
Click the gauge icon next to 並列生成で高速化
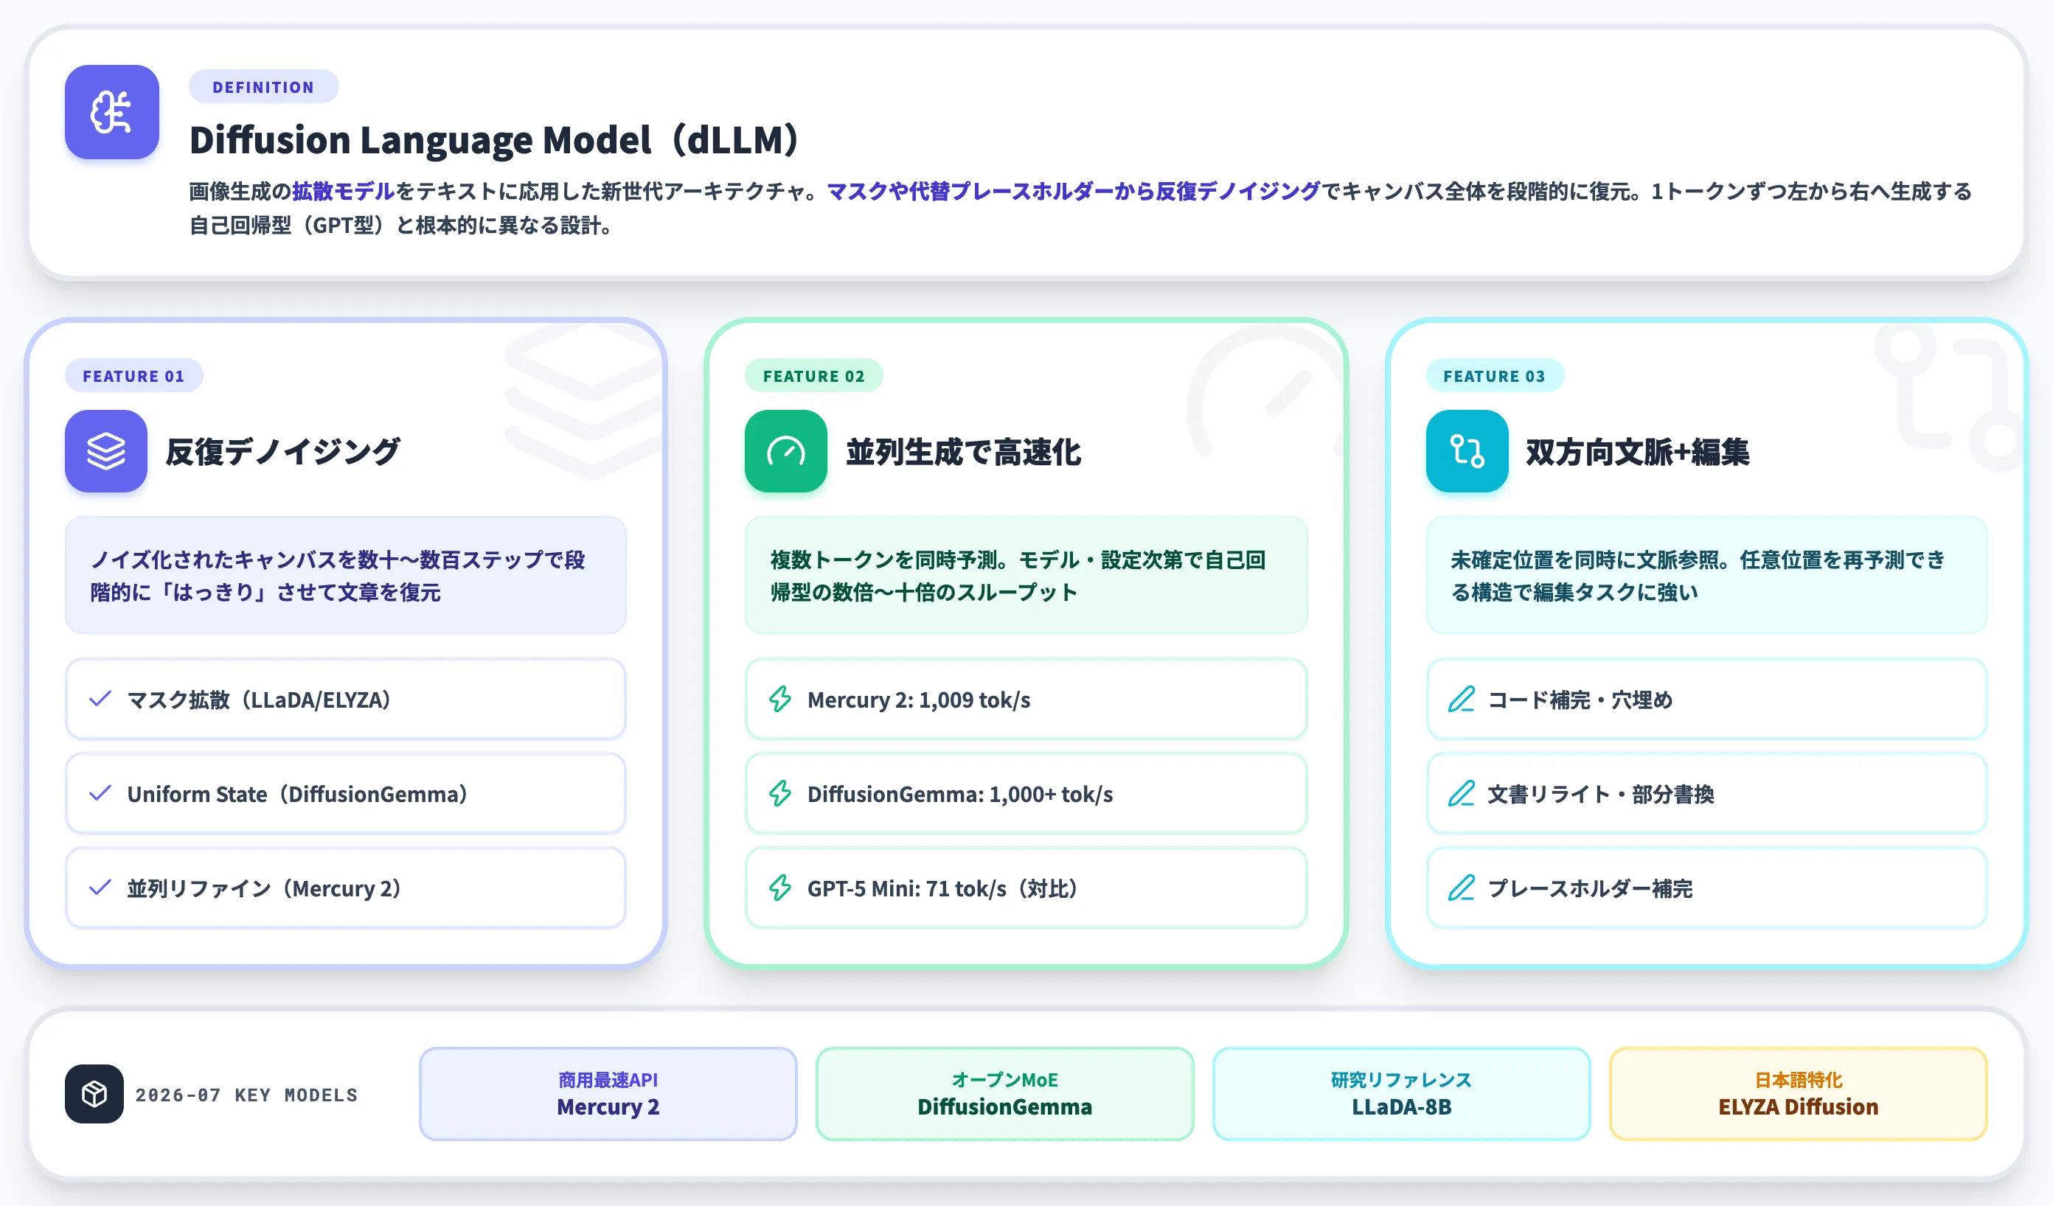click(x=785, y=450)
